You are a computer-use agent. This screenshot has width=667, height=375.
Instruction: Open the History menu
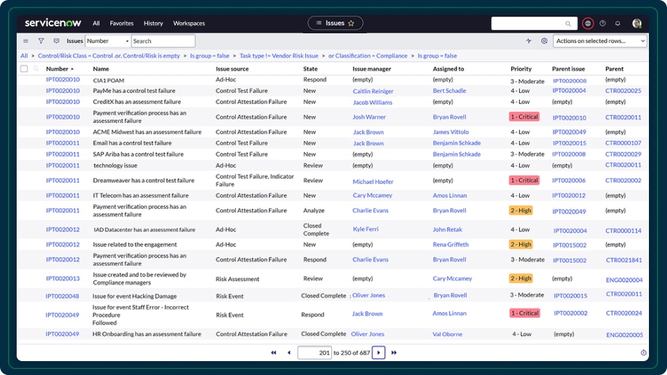[153, 23]
